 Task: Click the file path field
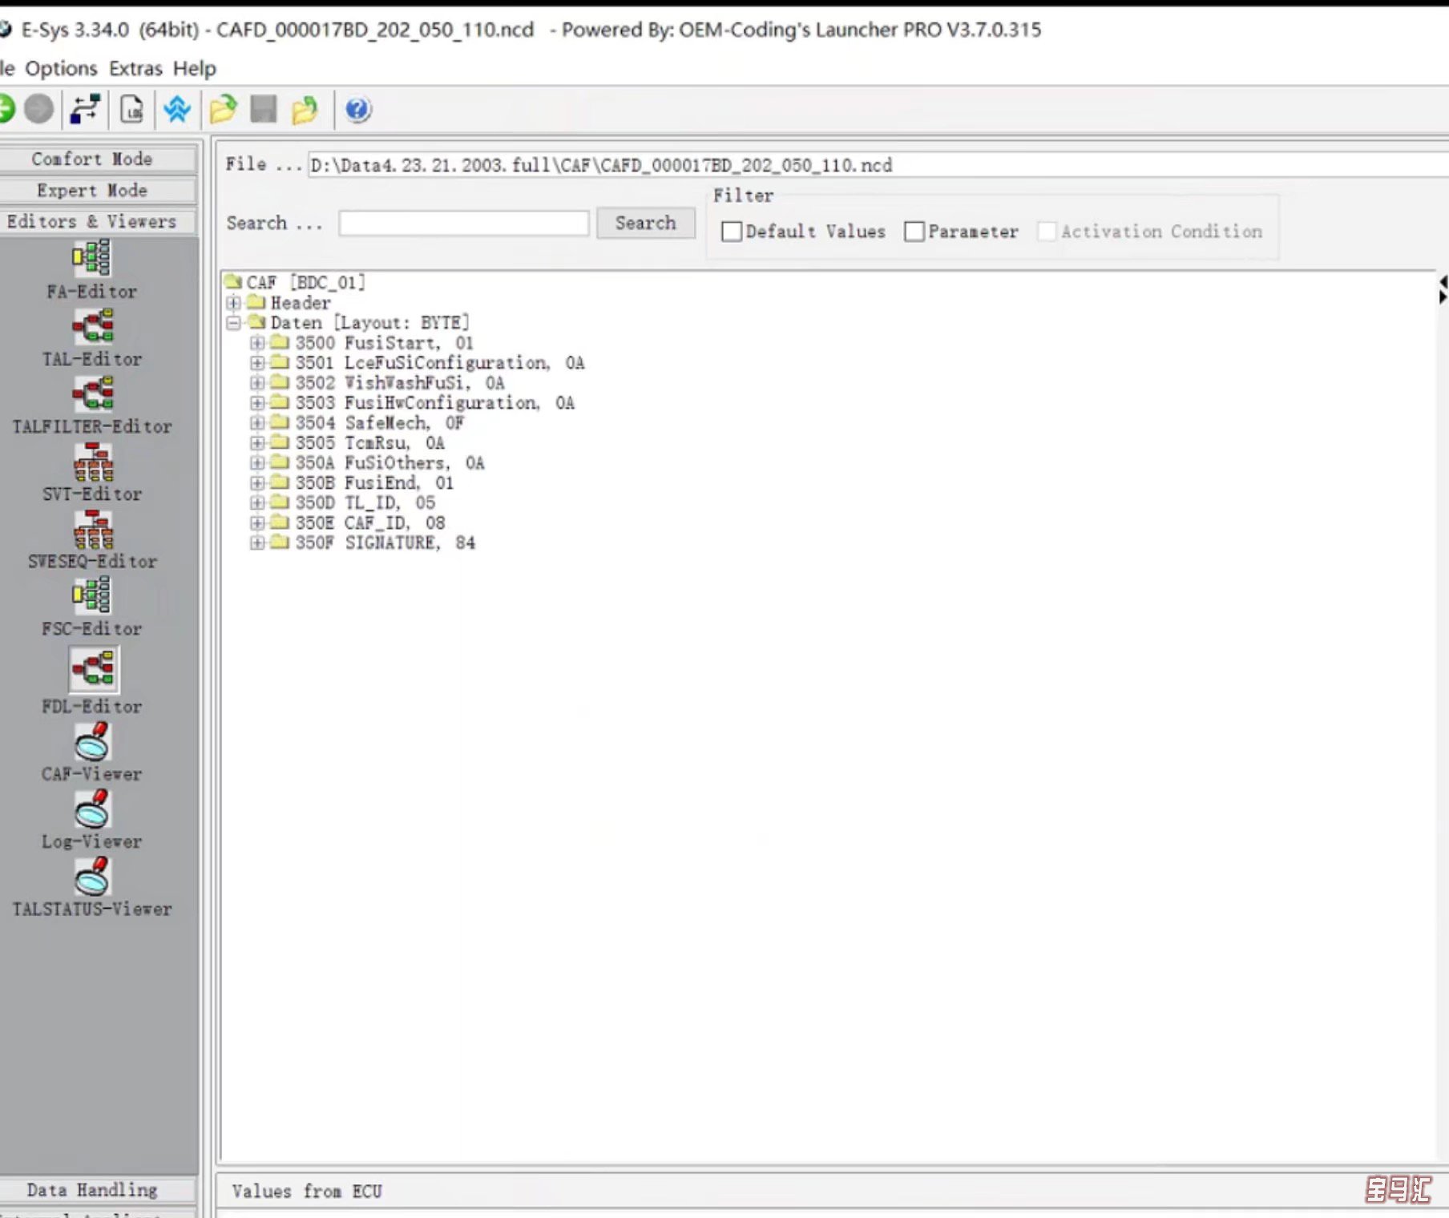pos(878,165)
